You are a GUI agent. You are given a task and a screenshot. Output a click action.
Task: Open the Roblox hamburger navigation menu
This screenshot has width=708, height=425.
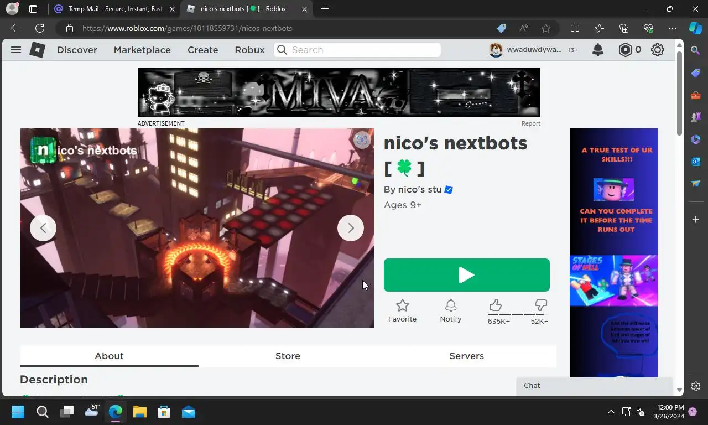tap(16, 50)
